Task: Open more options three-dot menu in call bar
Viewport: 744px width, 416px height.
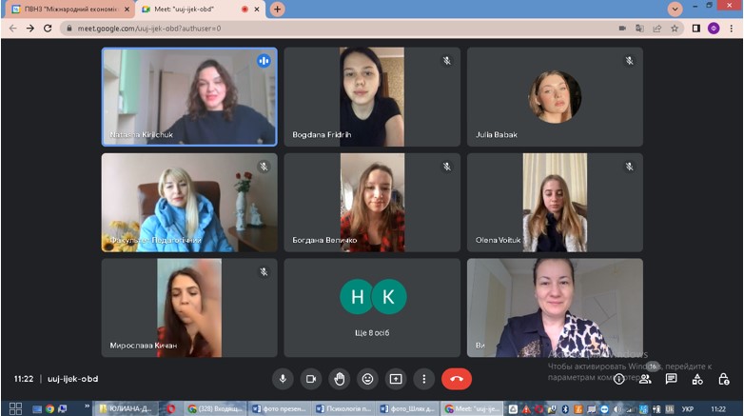Action: [x=423, y=379]
